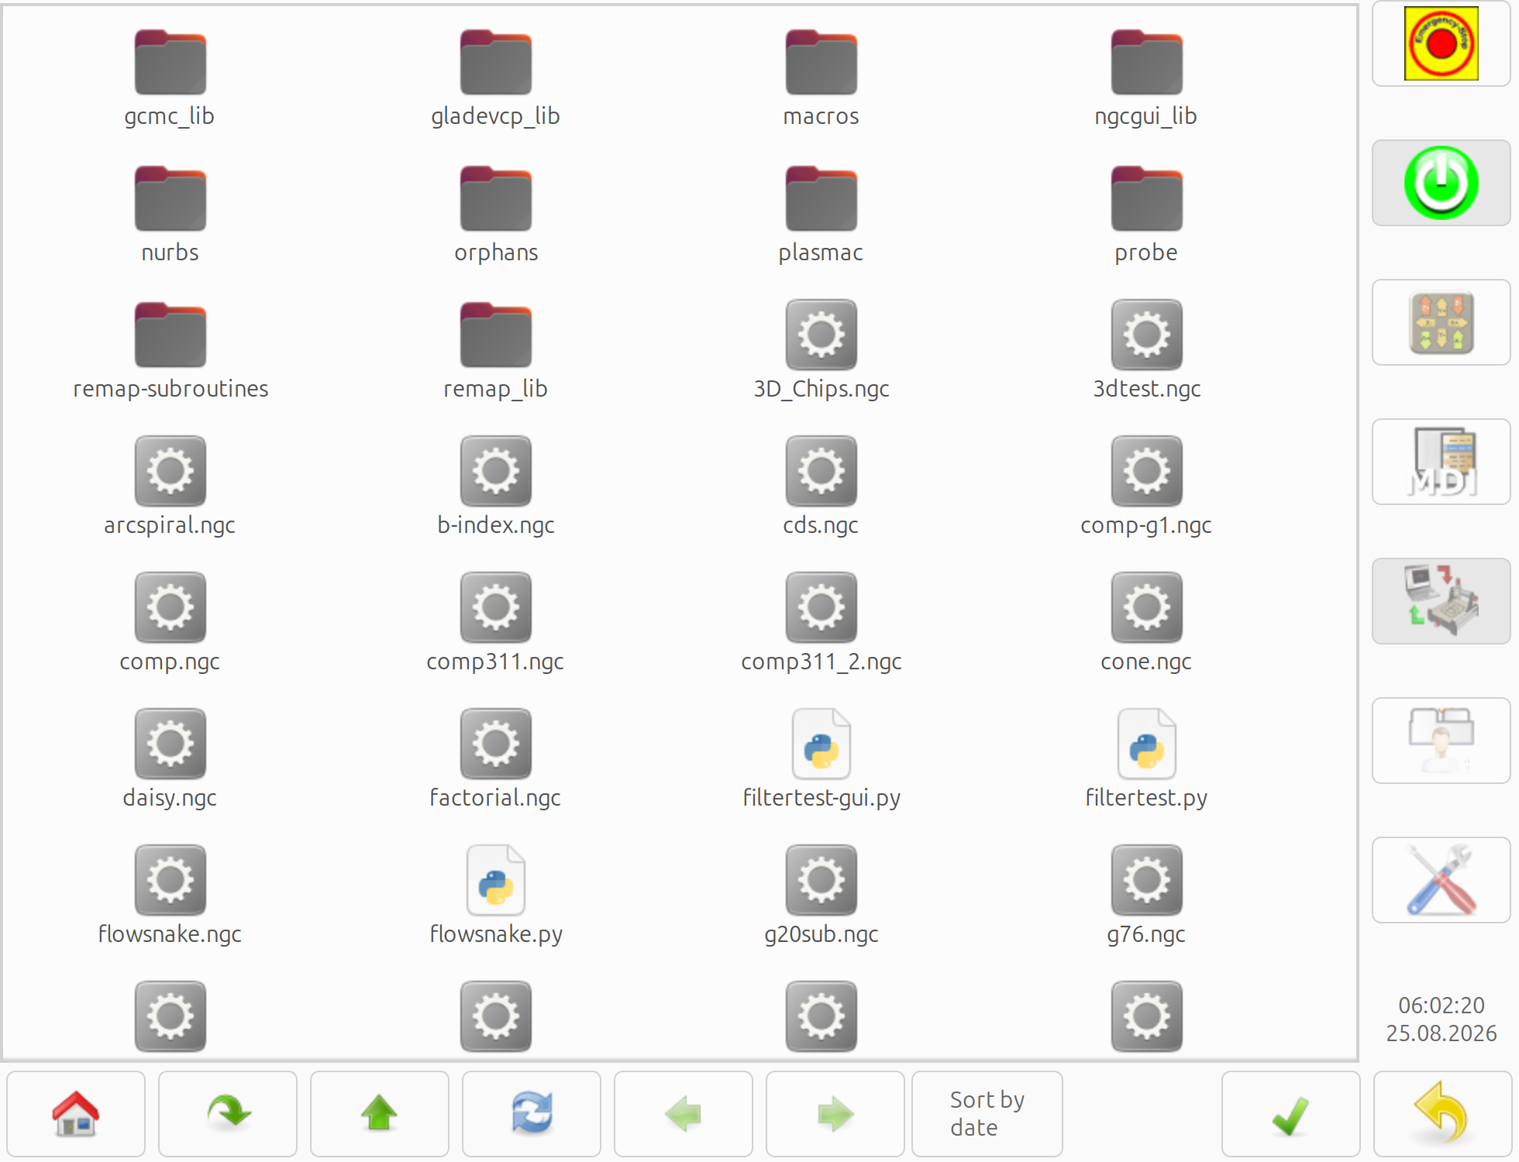The width and height of the screenshot is (1519, 1162).
Task: Open the MDI mode
Action: [x=1441, y=462]
